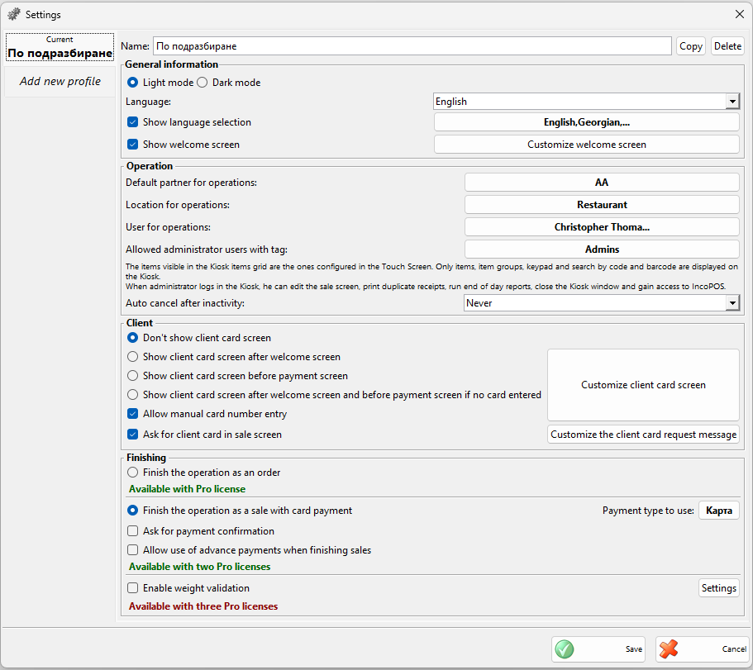Open the Карта payment type button
The image size is (753, 670).
(x=718, y=511)
